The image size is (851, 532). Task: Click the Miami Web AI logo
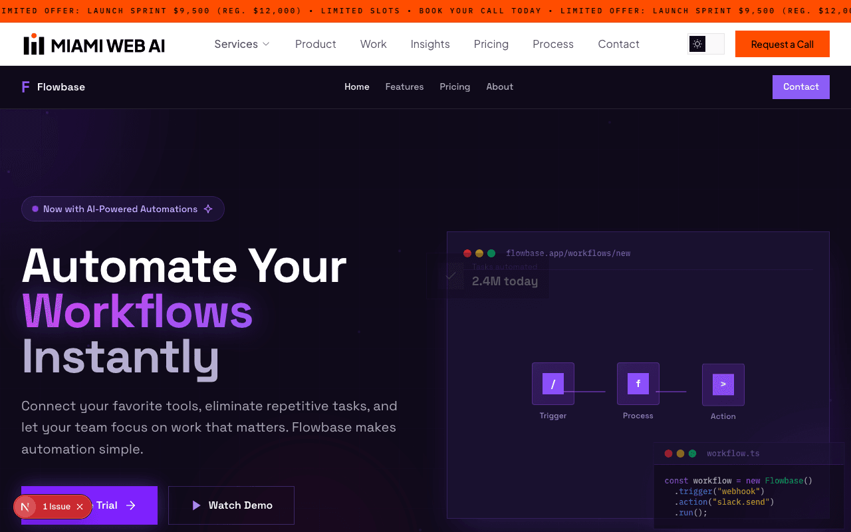93,44
